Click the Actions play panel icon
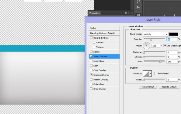This screenshot has width=181, height=114. (138, 7)
